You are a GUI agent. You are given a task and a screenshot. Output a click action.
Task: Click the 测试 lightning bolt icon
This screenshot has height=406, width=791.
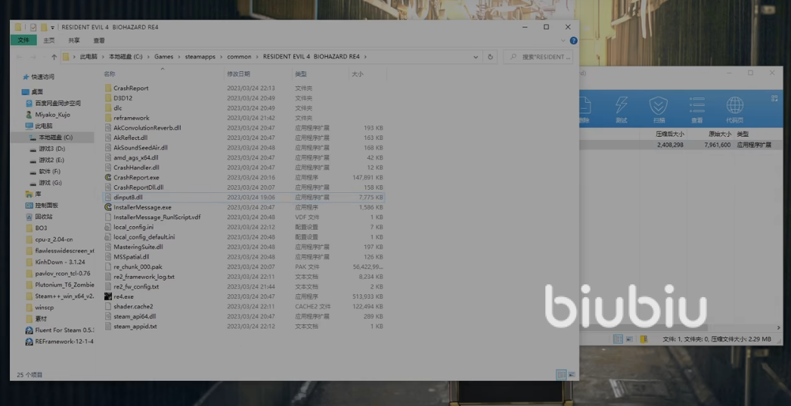tap(622, 109)
